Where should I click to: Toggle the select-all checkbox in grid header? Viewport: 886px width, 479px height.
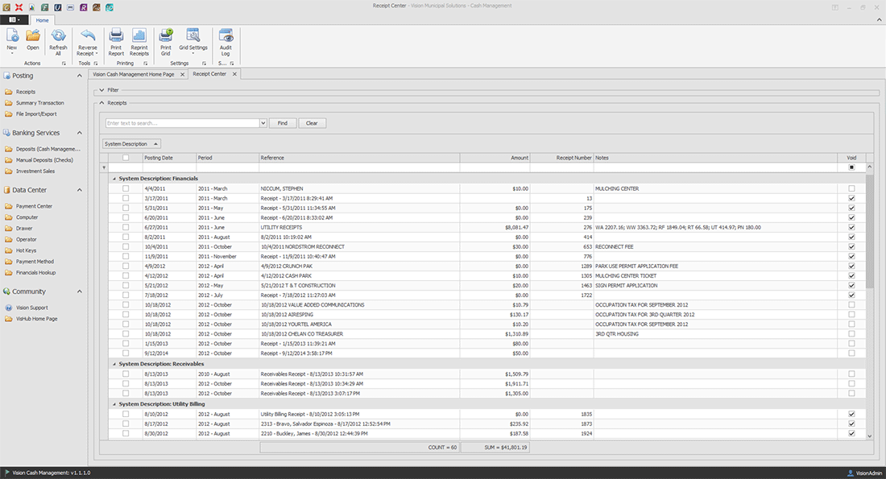126,158
